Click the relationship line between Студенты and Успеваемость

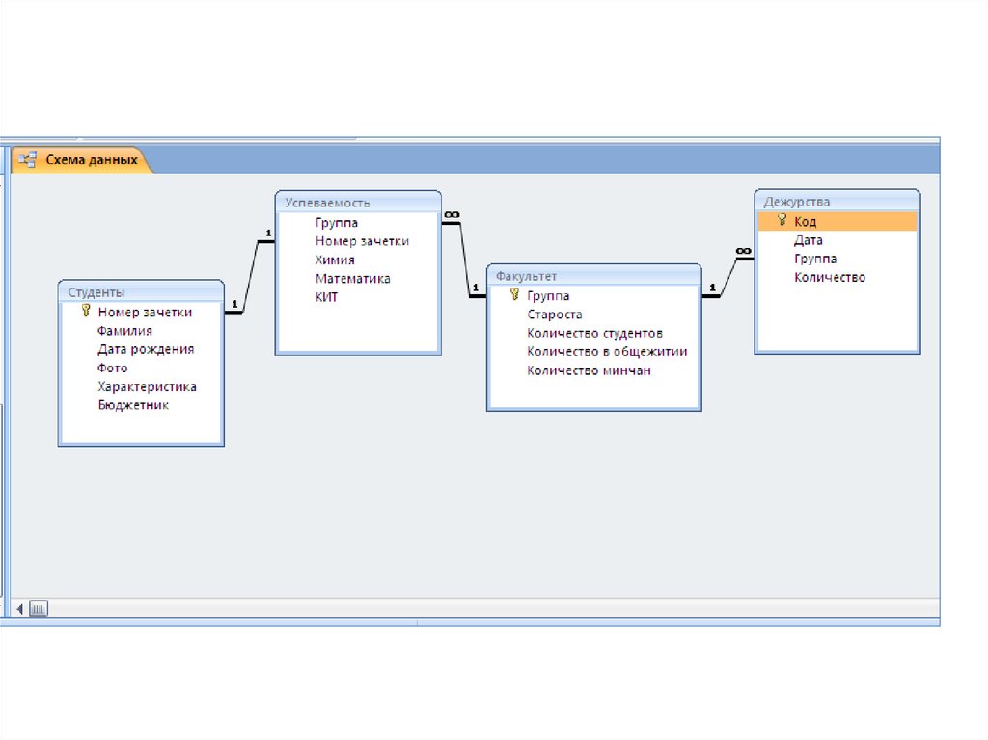tap(251, 275)
